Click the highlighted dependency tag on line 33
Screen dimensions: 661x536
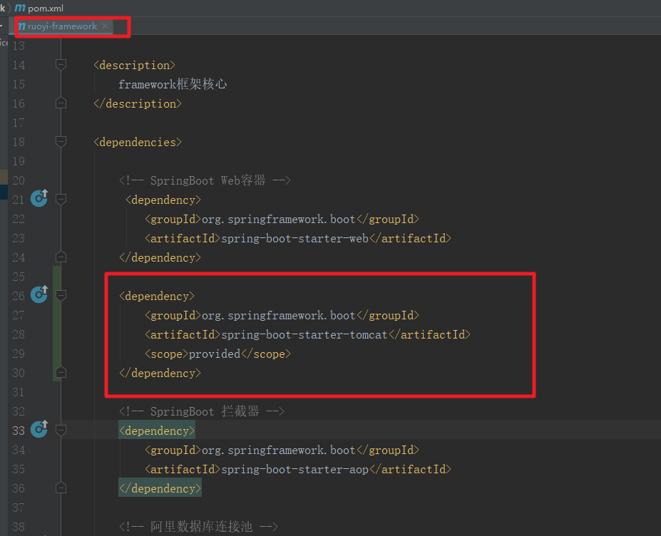[157, 431]
